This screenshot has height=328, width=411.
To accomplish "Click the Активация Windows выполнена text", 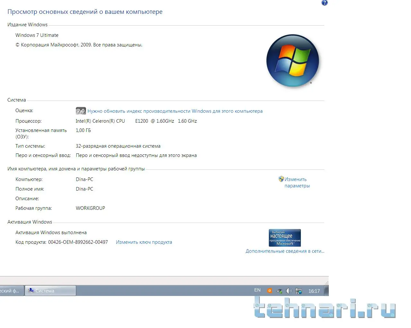I will [x=51, y=233].
